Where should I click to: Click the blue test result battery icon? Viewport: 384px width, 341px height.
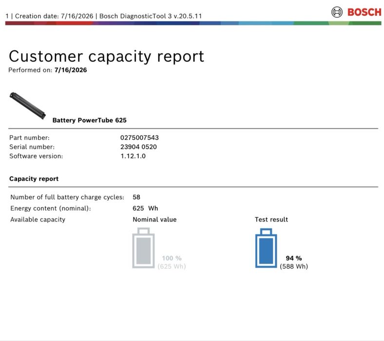[x=266, y=248]
